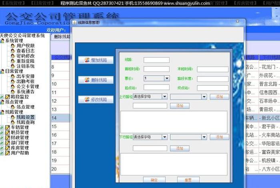Click the 库房管理 folder icon
Viewport: 280px width, 188px height.
7,148
